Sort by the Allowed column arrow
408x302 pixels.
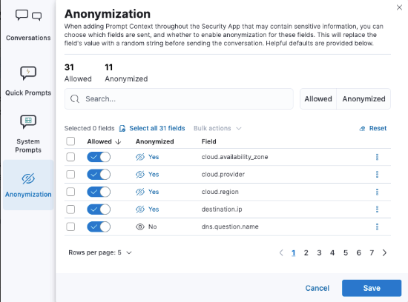[118, 141]
